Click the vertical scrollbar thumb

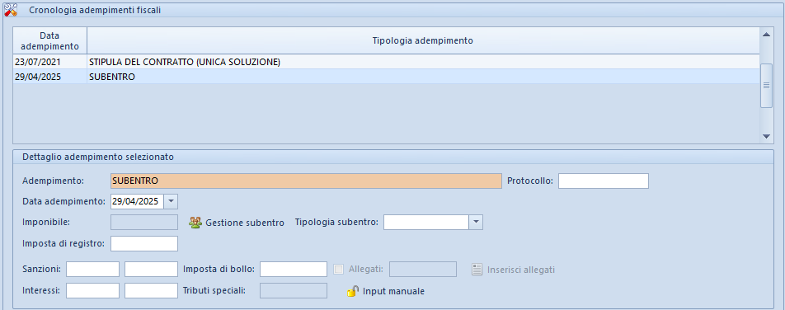766,86
